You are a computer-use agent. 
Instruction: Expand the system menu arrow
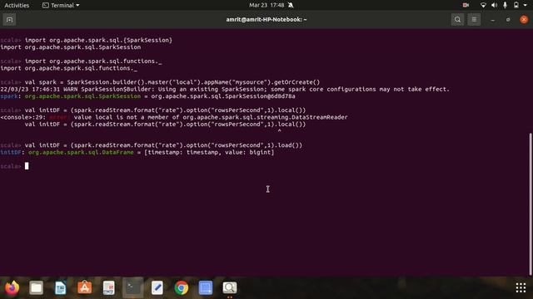point(526,6)
